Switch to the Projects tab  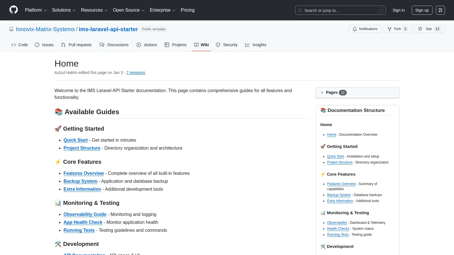click(x=176, y=45)
